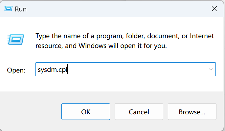Close the Run dialog with X
Viewport: 225px width, 131px height.
click(x=214, y=9)
